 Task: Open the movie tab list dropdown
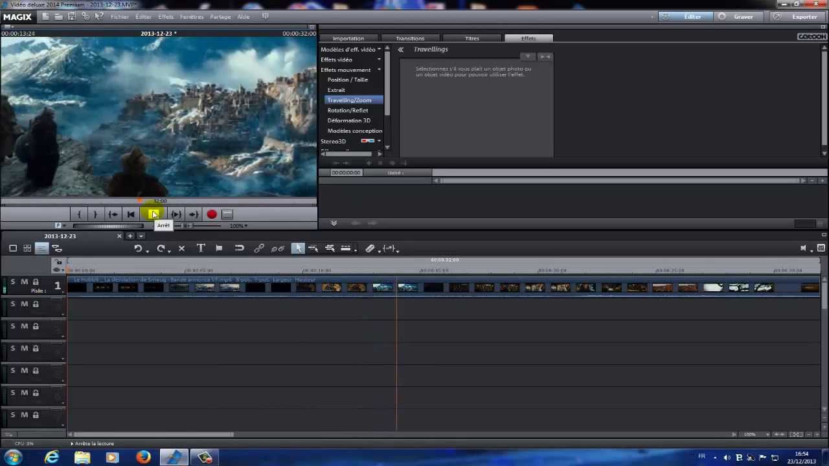point(141,236)
